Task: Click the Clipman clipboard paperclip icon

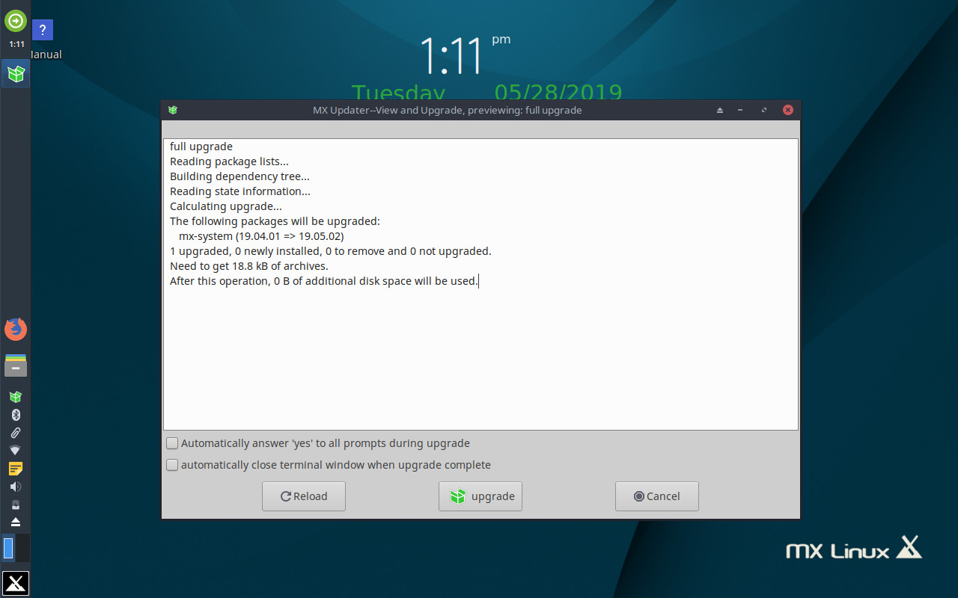Action: pyautogui.click(x=15, y=433)
